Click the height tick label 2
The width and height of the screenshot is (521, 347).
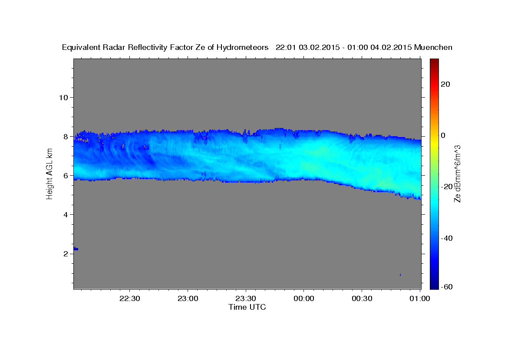(x=65, y=254)
